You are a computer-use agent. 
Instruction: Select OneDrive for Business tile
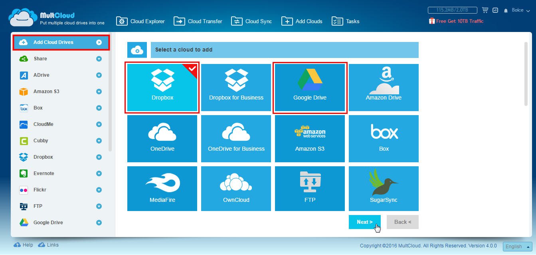(236, 139)
